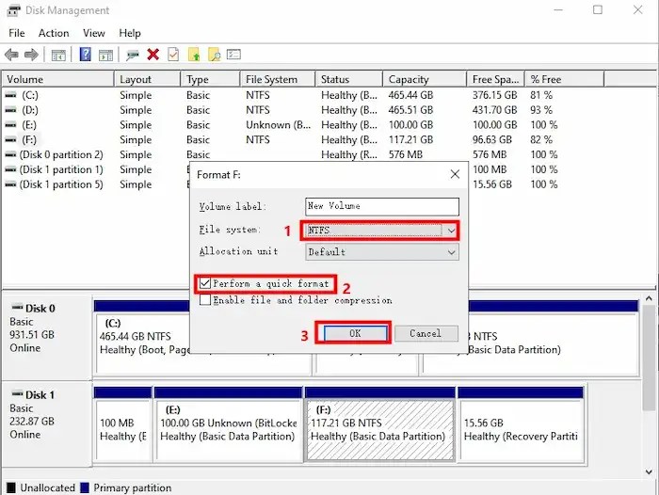659x495 pixels.
Task: Click the disk pane scroll up arrow
Action: [649, 298]
